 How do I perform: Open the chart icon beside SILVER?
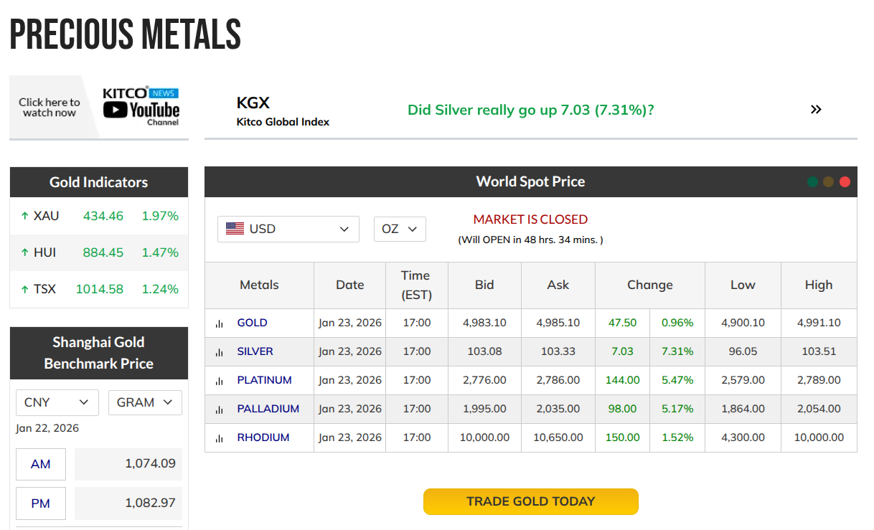(219, 352)
